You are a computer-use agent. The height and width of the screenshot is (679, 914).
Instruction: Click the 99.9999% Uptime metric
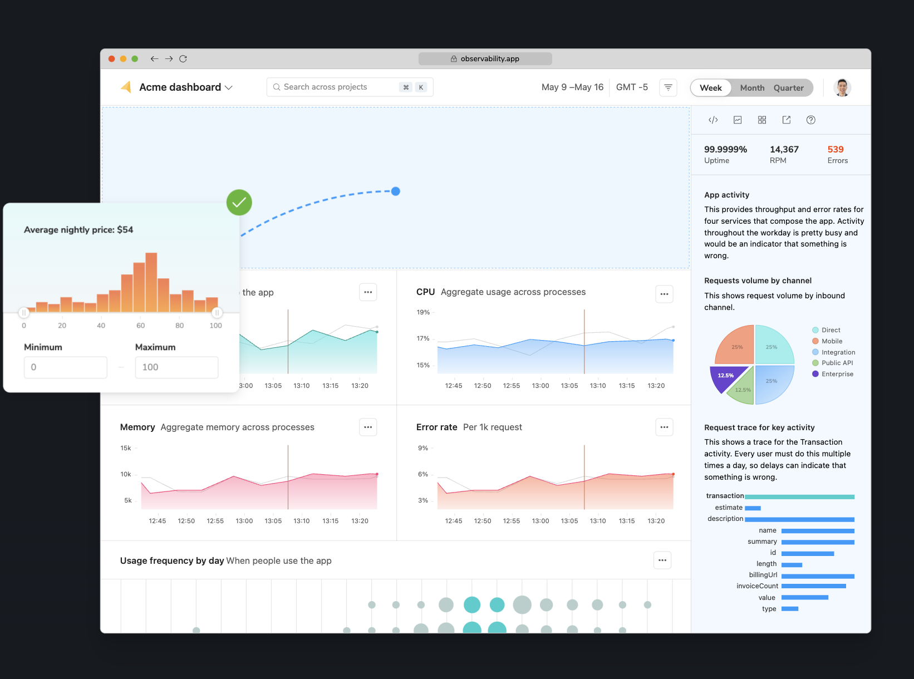click(x=725, y=154)
